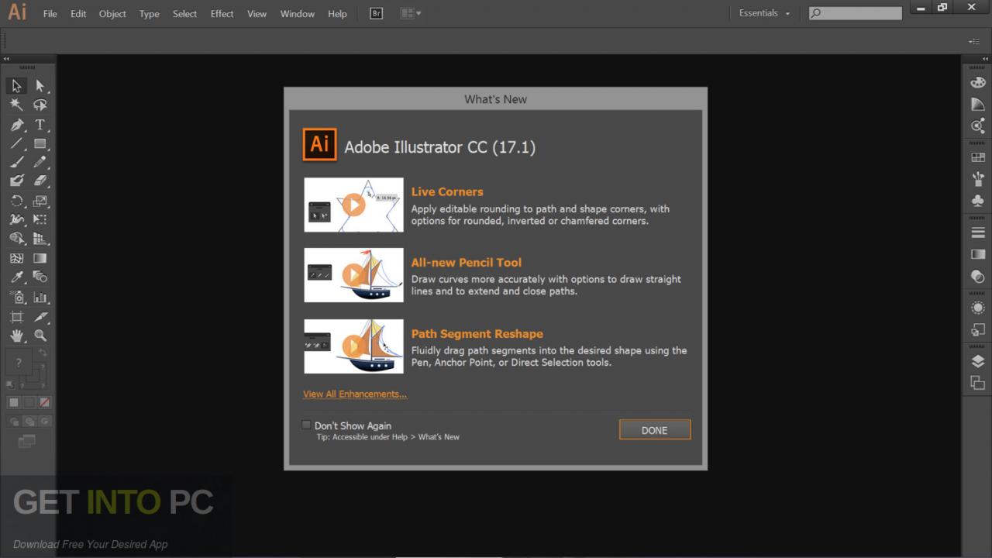The width and height of the screenshot is (992, 558).
Task: Open the Object menu
Action: (112, 14)
